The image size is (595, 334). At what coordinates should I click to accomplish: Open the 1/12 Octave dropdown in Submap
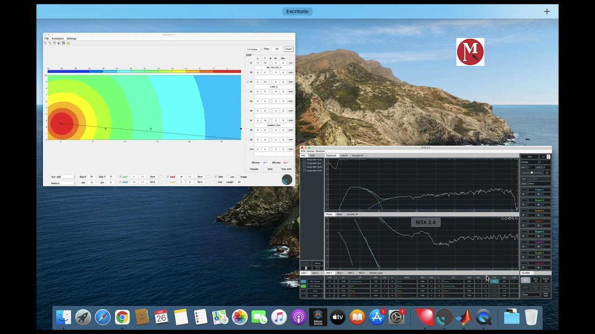tap(253, 49)
